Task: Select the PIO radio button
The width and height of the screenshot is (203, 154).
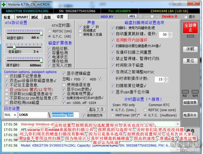Action: click(152, 17)
